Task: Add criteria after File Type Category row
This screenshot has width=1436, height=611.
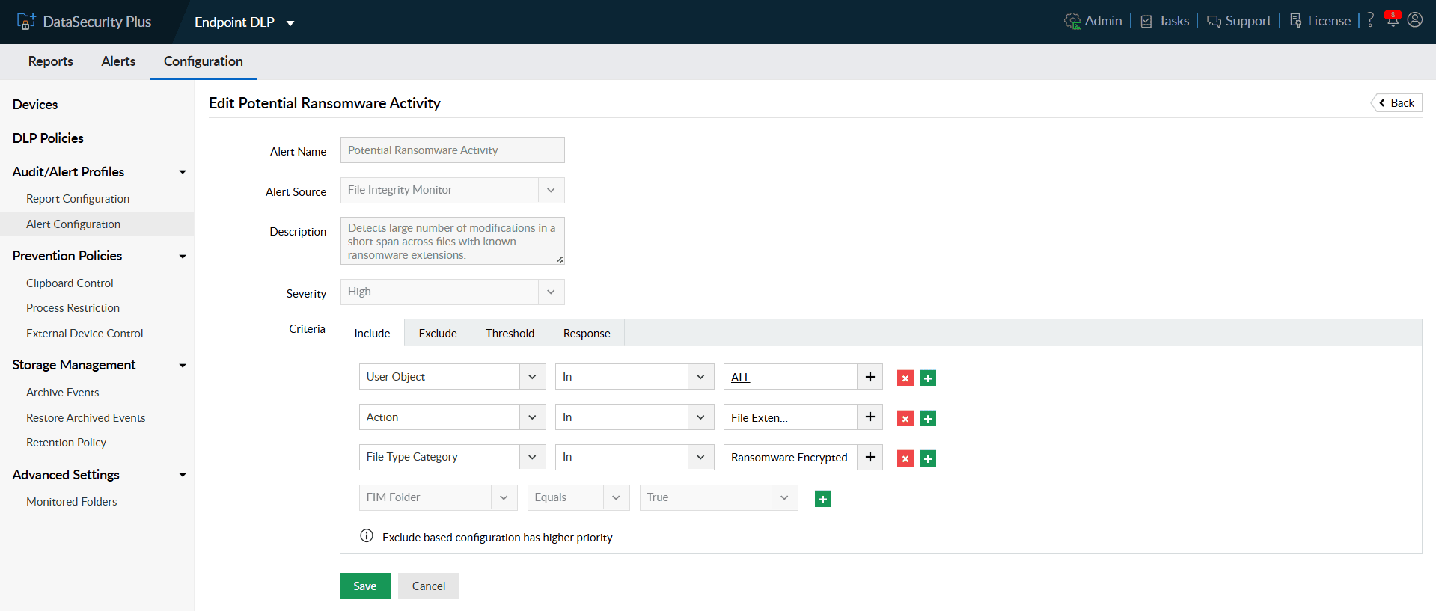Action: [x=928, y=458]
